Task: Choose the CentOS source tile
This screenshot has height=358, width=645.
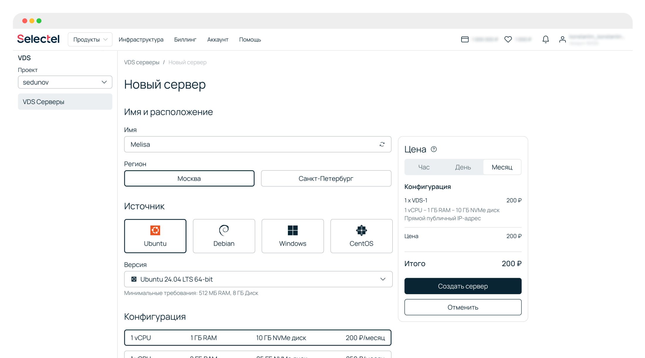Action: pos(361,236)
